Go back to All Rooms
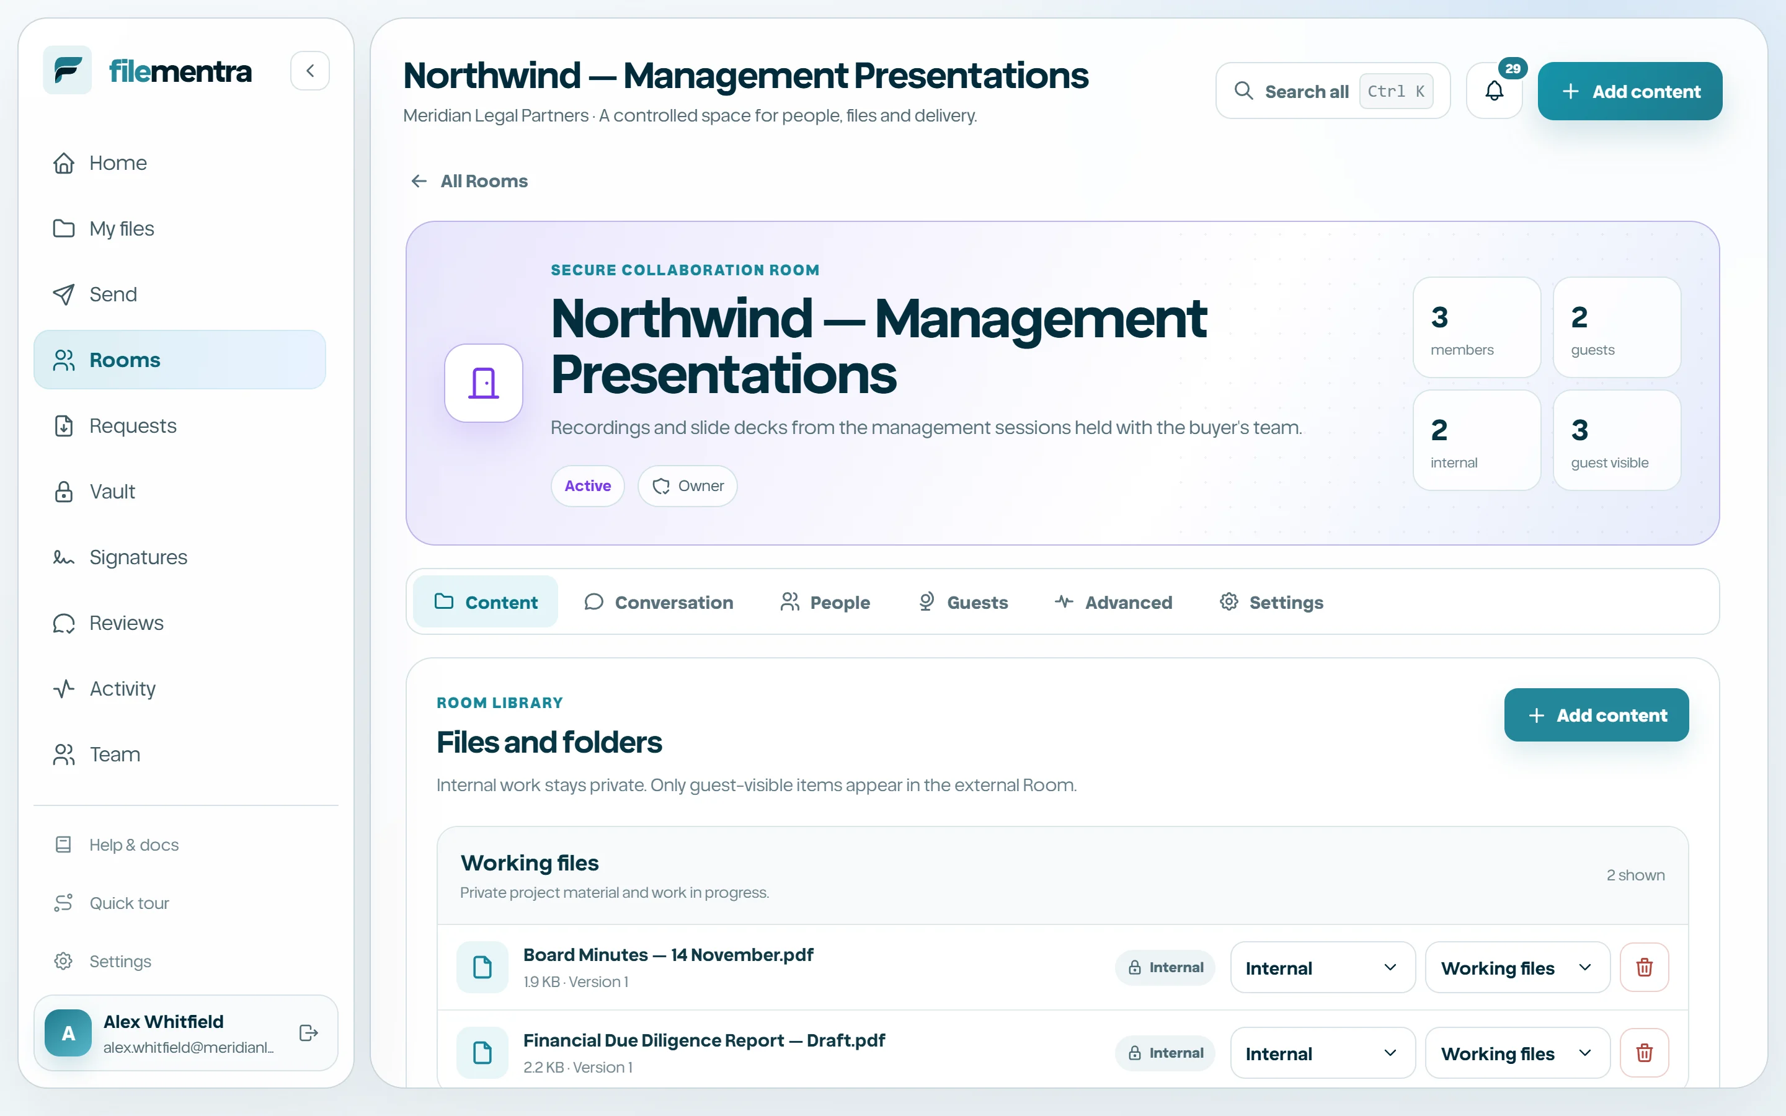Viewport: 1786px width, 1116px height. pos(469,181)
